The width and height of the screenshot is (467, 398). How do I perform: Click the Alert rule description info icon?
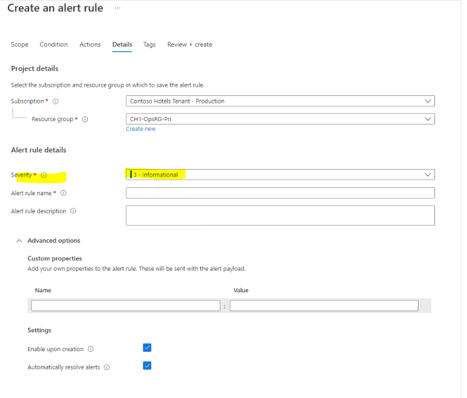tap(73, 211)
